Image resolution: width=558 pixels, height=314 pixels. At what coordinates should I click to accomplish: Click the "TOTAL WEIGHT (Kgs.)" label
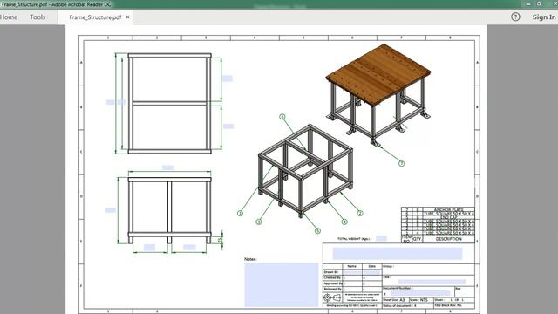pos(354,239)
